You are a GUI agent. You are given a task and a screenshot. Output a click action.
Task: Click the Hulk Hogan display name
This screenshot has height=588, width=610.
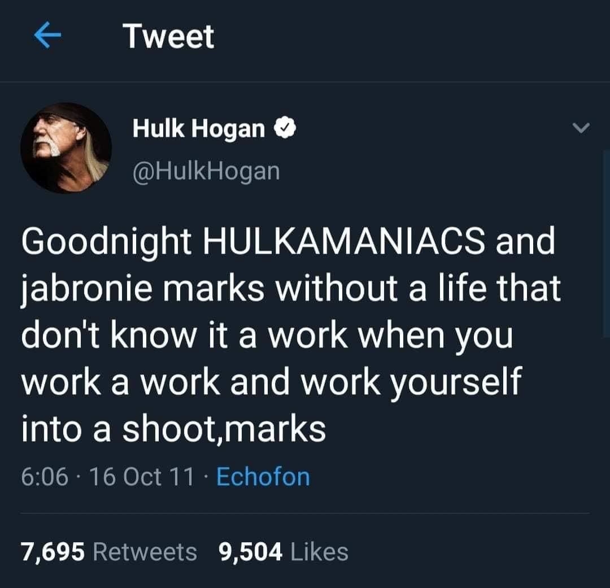tap(199, 129)
